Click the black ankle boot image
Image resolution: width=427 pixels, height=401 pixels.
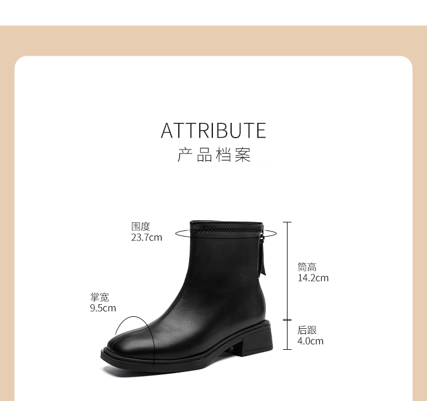187,299
